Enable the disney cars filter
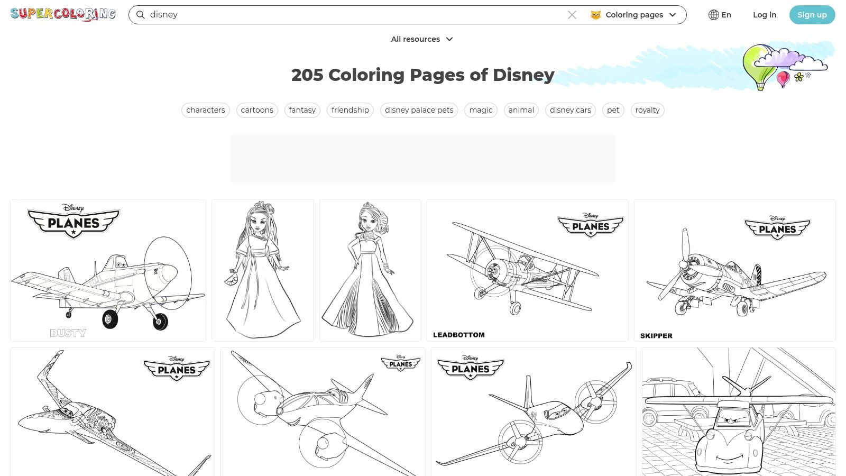Screen dimensions: 846x476 (570, 110)
